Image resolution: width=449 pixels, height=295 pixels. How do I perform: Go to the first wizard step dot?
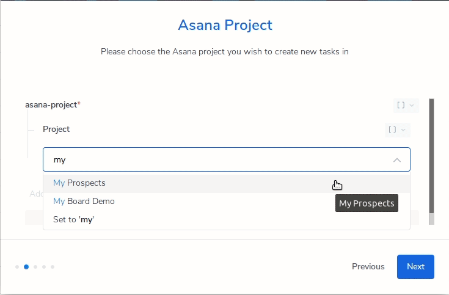[x=17, y=267]
